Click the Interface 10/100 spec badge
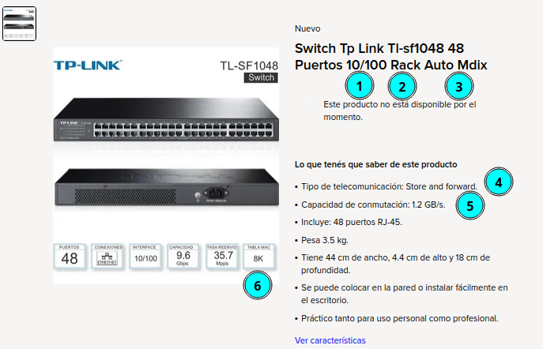Image resolution: width=543 pixels, height=349 pixels. pos(145,257)
